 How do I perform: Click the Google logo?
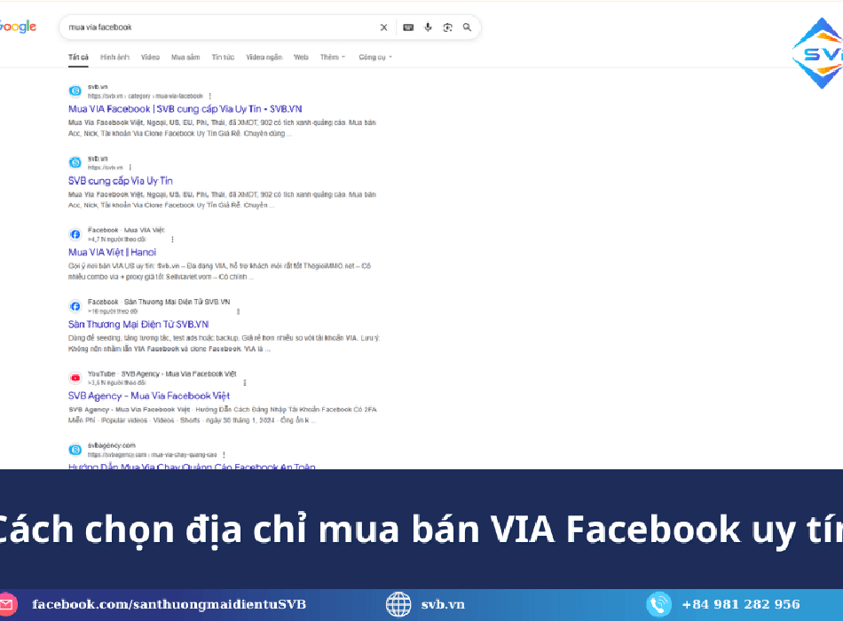pyautogui.click(x=18, y=27)
